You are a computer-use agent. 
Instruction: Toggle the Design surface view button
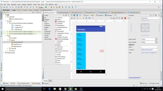tap(72, 15)
